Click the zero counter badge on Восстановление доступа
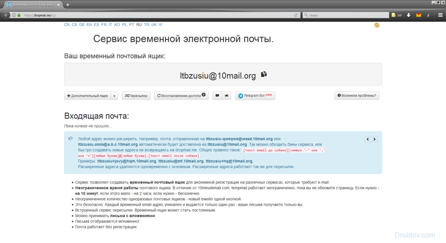This screenshot has width=446, height=243. coord(204,95)
